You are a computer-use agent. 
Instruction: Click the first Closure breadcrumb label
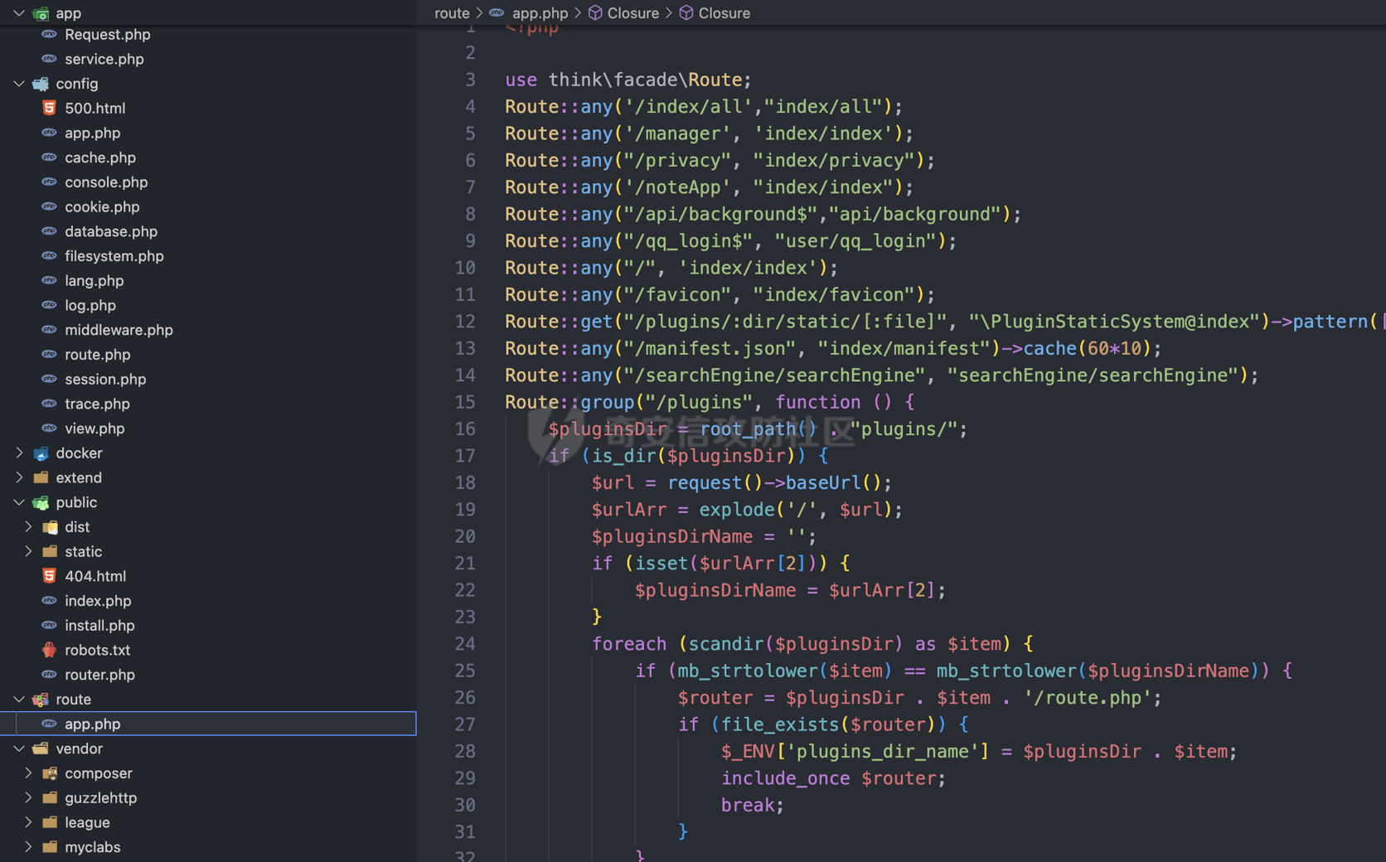pos(633,13)
